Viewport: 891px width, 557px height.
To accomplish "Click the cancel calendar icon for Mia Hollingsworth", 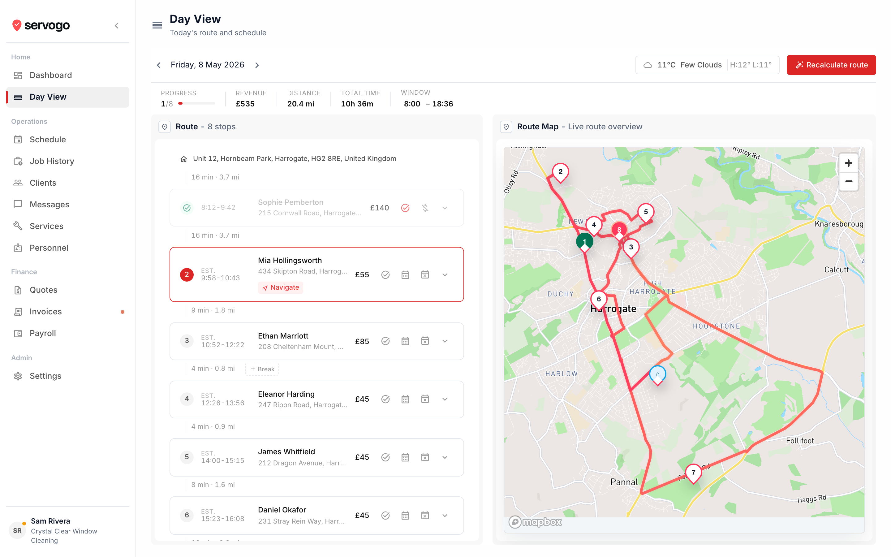I will point(425,275).
